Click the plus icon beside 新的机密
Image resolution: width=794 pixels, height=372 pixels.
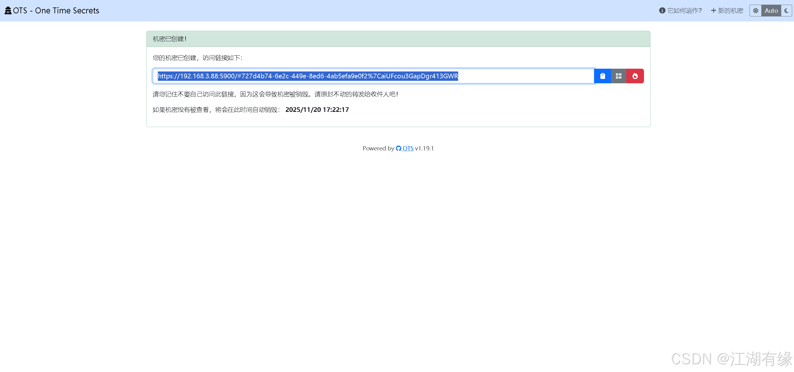pyautogui.click(x=713, y=11)
